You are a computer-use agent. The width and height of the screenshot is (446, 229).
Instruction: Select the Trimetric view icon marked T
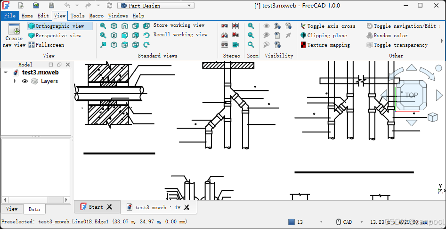tap(114, 45)
